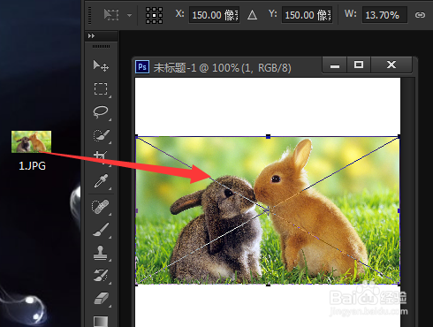
Task: Click the W width percentage field
Action: [384, 15]
